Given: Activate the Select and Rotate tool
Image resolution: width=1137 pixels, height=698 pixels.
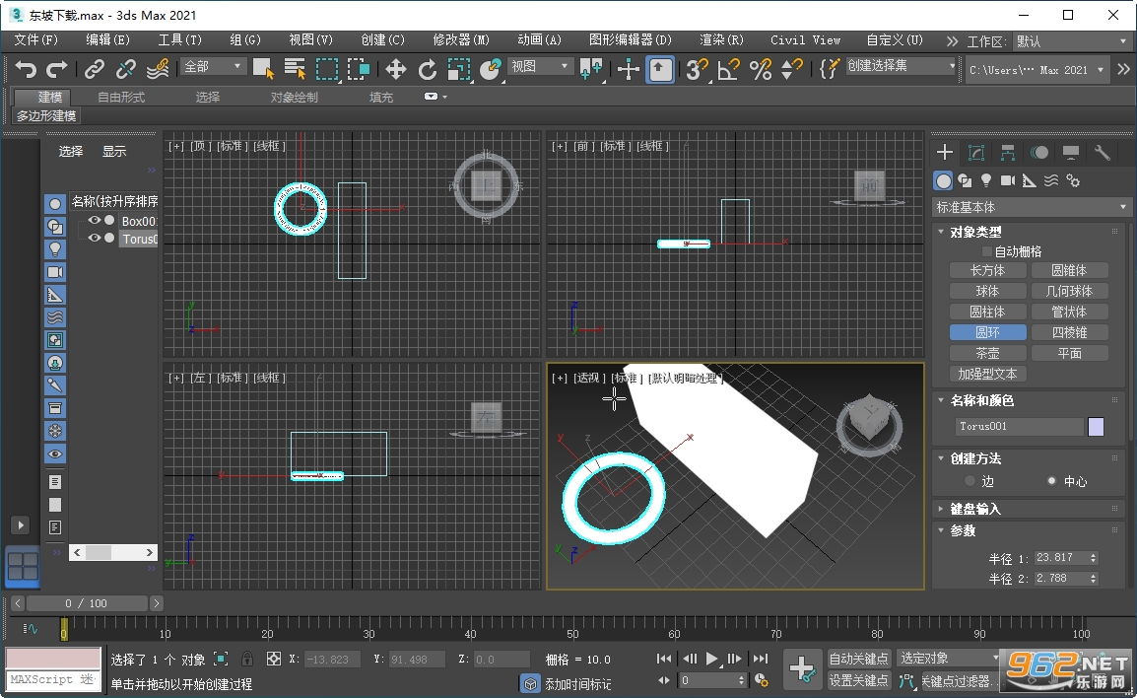Looking at the screenshot, I should 427,70.
